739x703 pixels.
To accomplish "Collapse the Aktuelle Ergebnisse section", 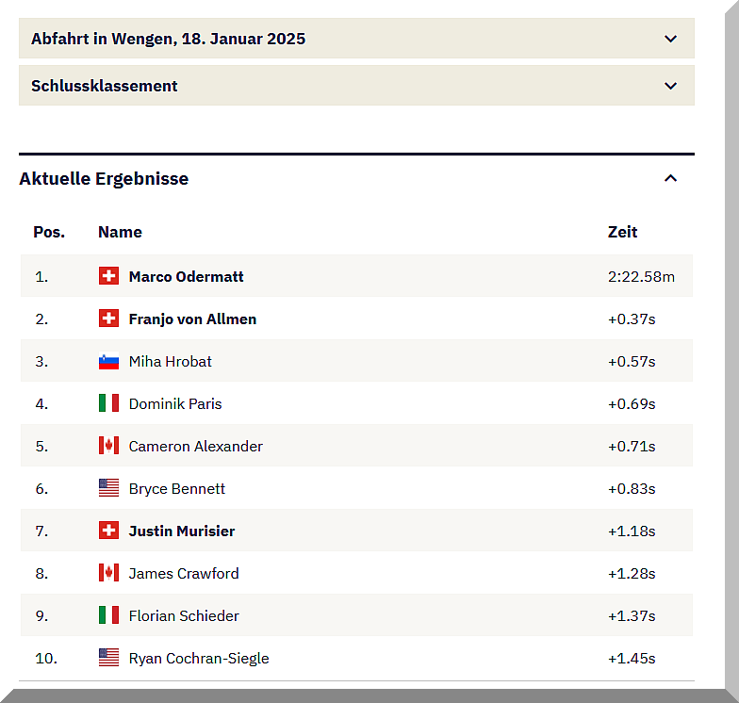I will click(670, 178).
